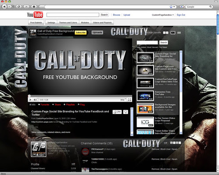Bookmark this page with the star icon
Screen dimensions: 219x175
coord(171,7)
